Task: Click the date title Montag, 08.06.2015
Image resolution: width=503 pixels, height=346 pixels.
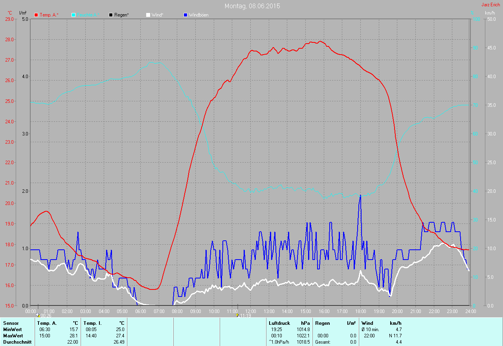Action: coord(252,6)
